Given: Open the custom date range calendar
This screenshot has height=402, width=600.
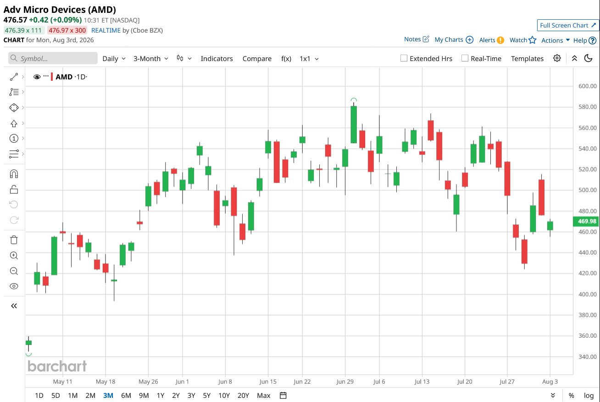Looking at the screenshot, I should (283, 396).
